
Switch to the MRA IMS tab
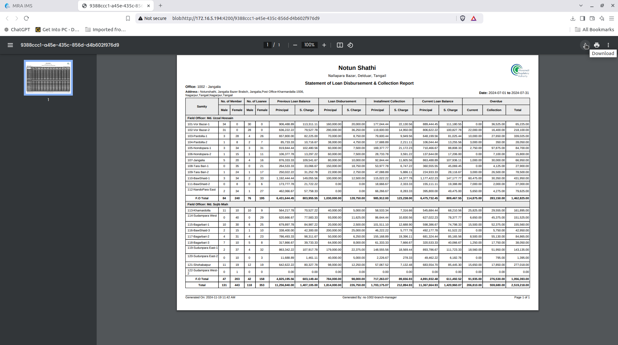(x=38, y=6)
